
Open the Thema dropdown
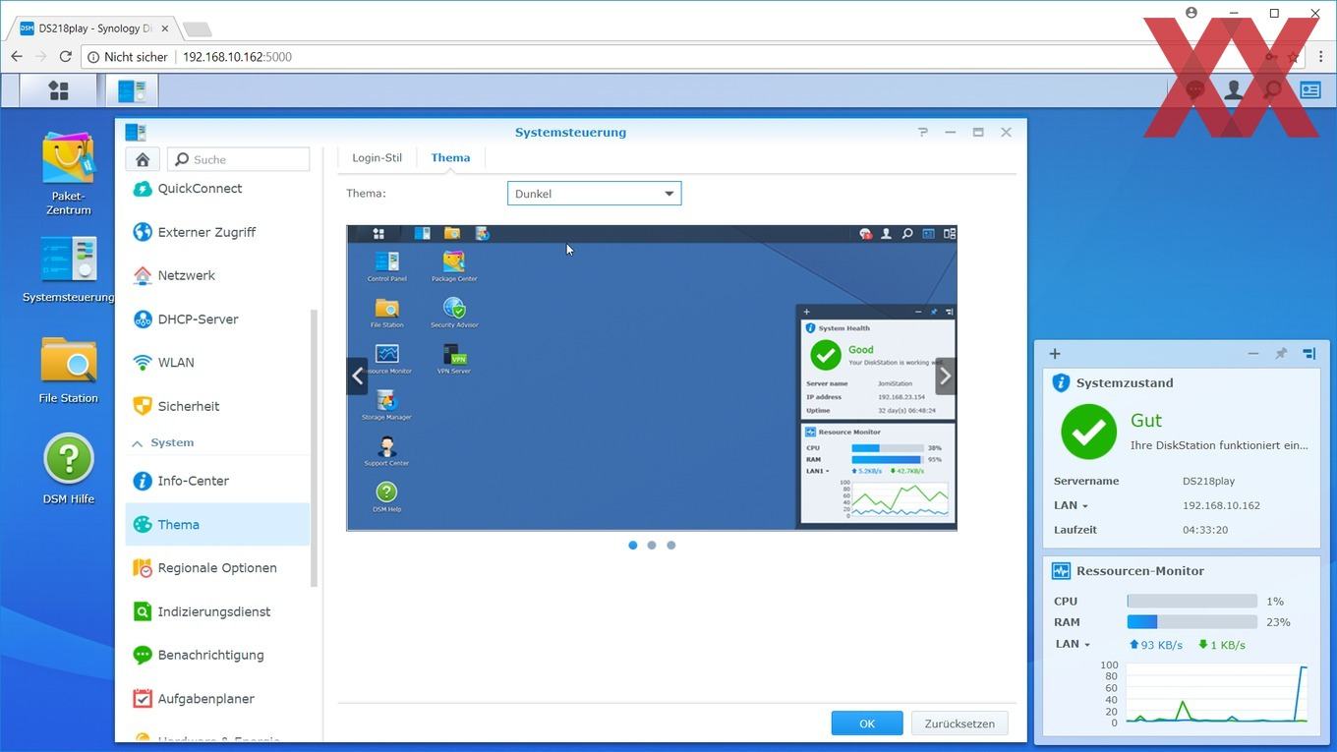(x=594, y=194)
